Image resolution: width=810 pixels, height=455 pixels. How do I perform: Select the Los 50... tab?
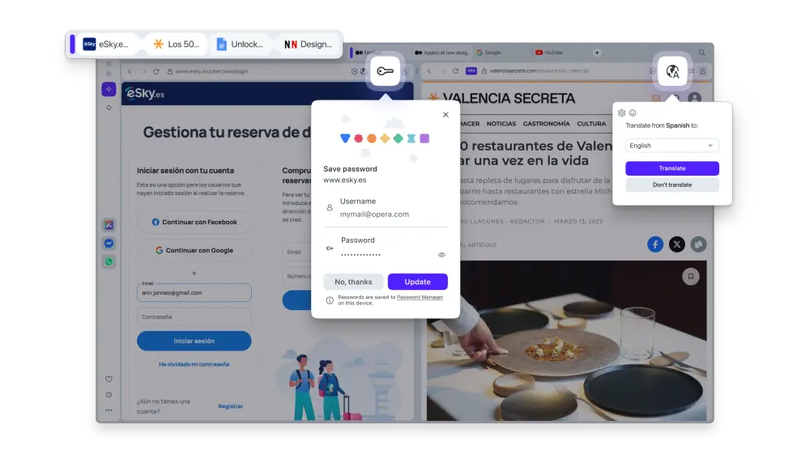tap(176, 45)
